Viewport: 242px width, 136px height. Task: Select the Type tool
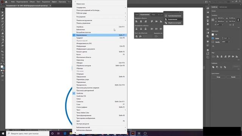pos(2,28)
